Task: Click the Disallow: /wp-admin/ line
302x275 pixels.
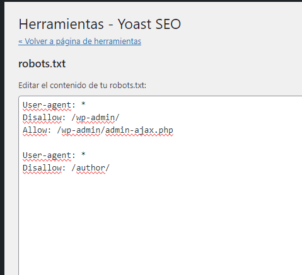Action: pyautogui.click(x=71, y=118)
